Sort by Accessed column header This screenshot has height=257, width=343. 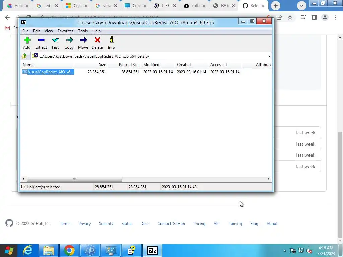tap(225, 65)
